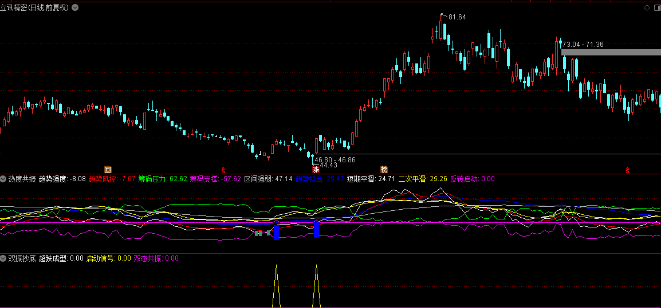The image size is (661, 308).
Task: Expand the 双振抄底 indicator panel menu
Action: pos(3,258)
